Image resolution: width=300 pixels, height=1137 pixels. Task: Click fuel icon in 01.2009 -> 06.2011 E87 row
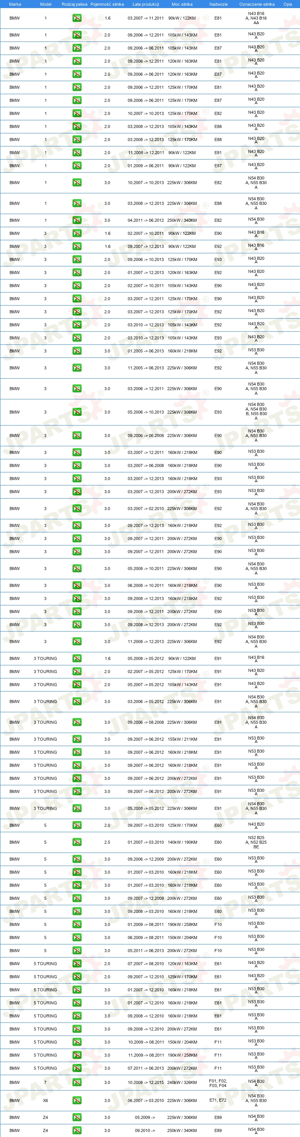77,166
